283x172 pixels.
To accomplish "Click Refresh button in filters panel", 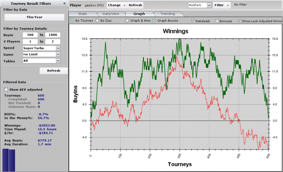I will (x=54, y=71).
